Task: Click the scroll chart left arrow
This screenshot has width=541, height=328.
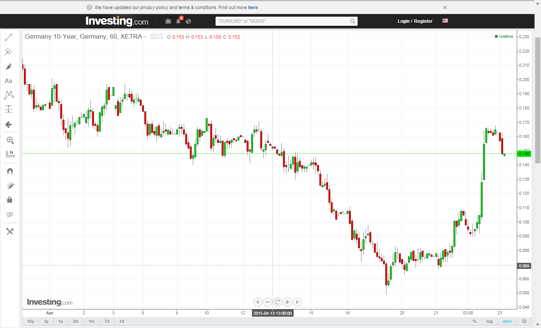Action: [258, 302]
